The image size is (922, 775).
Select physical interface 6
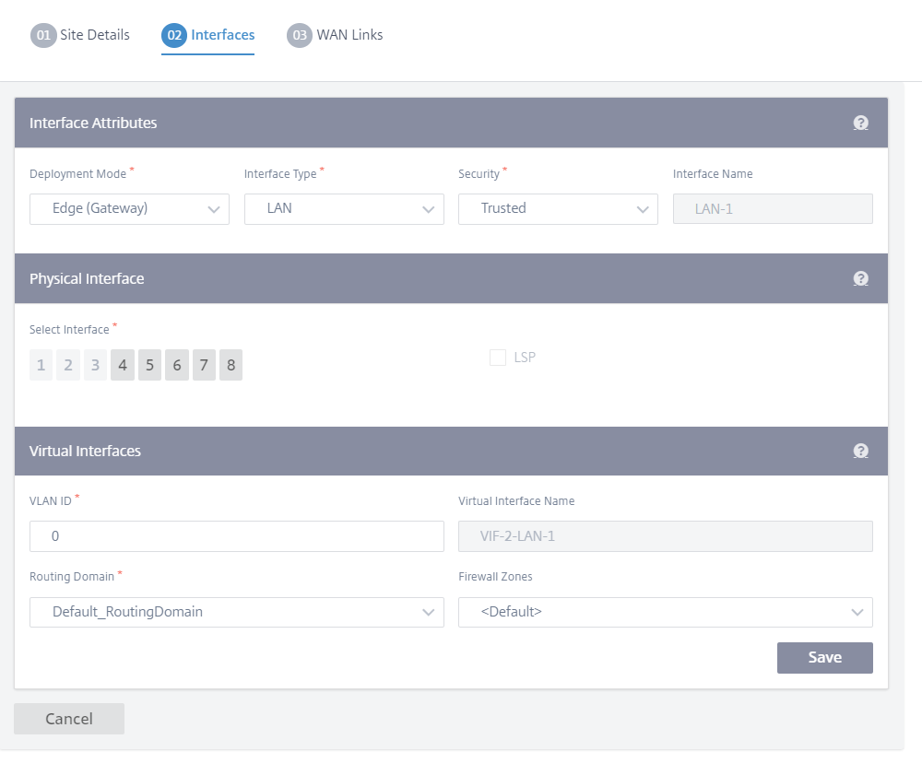177,365
